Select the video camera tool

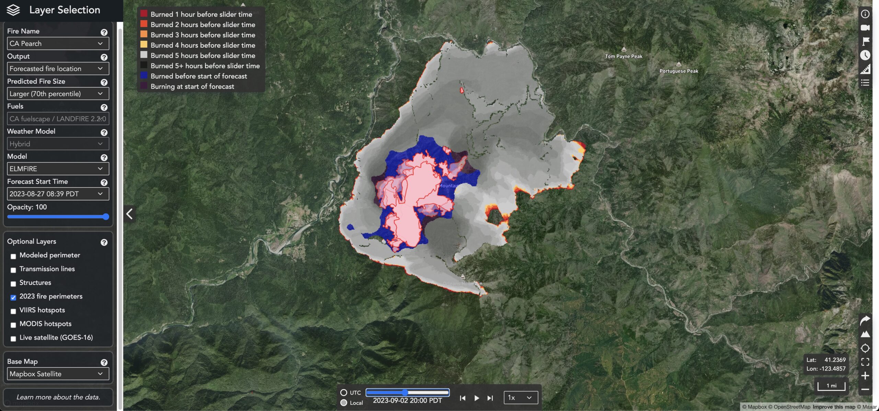(866, 28)
